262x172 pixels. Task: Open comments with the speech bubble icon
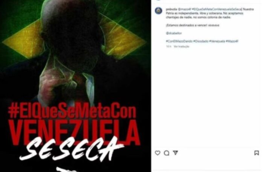[166, 153]
